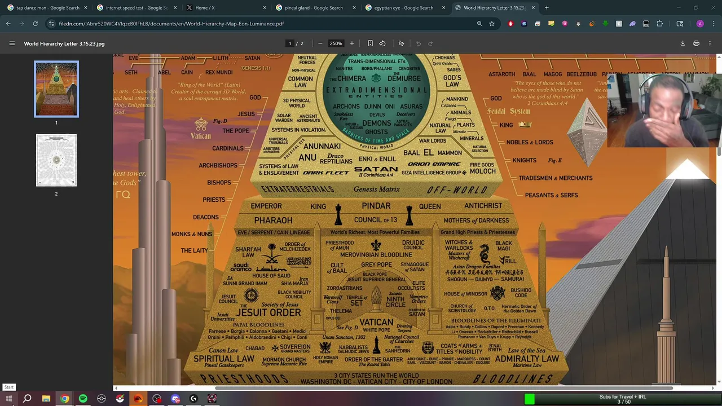Open the green download arrow extension

pyautogui.click(x=605, y=24)
